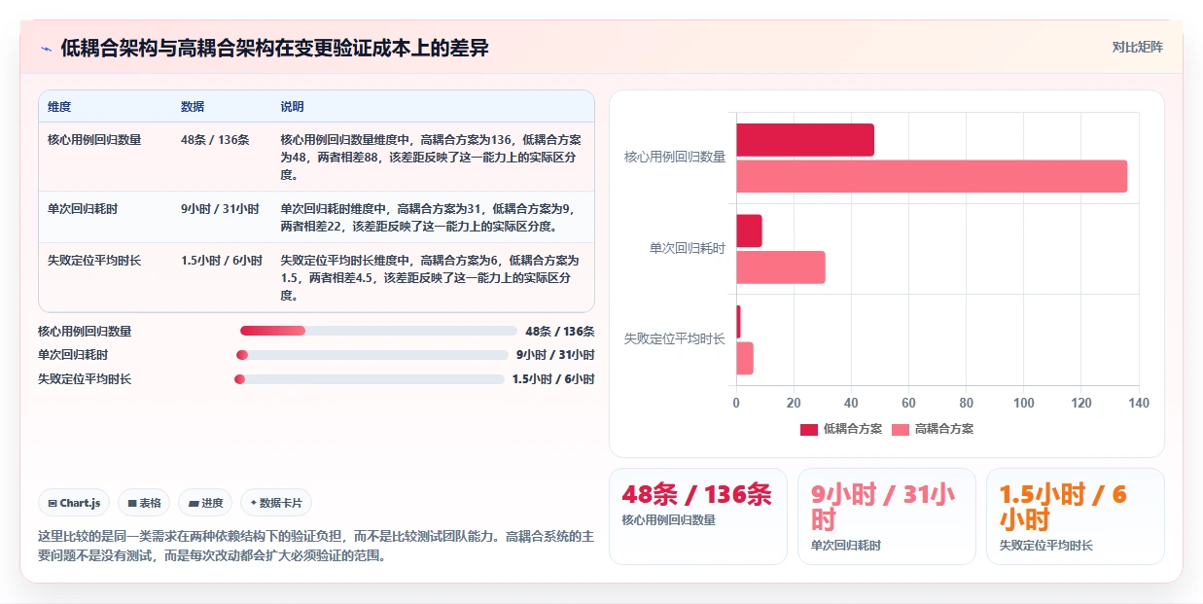Click the 48条 / 136条 table cell
Screen dimensions: 1203x604
pos(215,140)
